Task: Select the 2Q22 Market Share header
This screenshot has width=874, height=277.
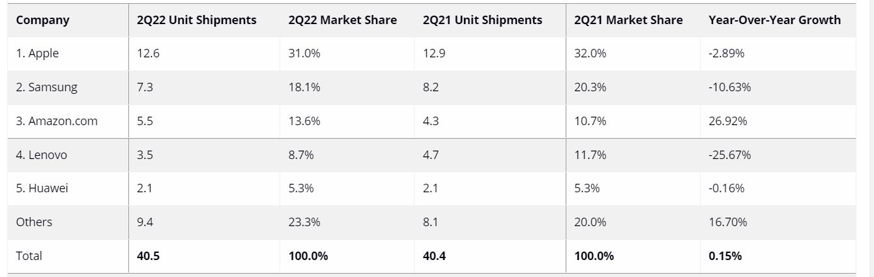Action: click(x=342, y=20)
